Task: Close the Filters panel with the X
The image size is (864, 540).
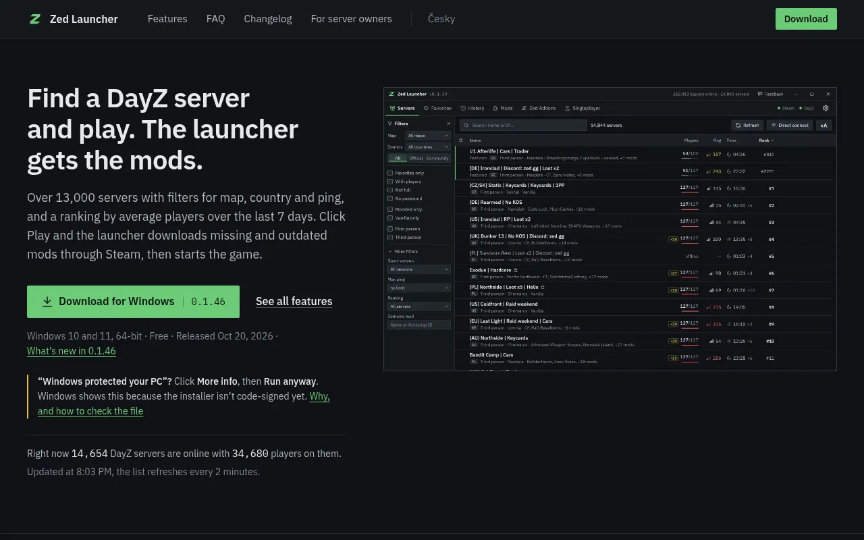Action: tap(449, 124)
